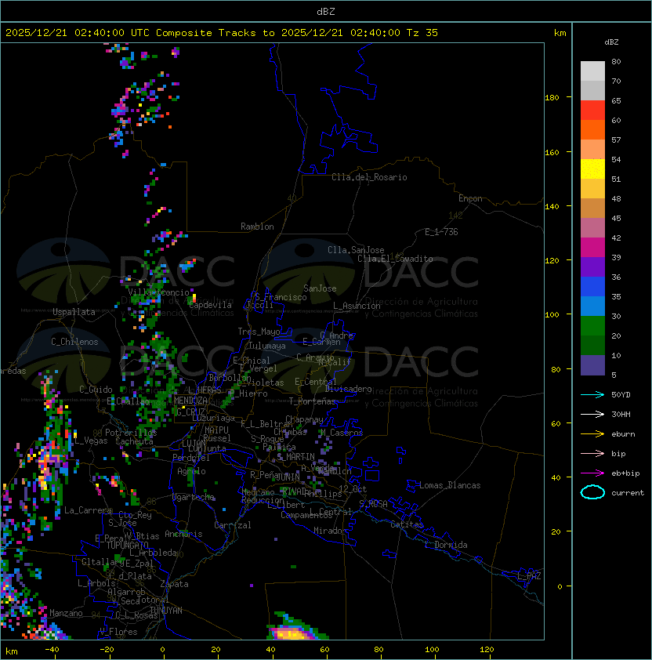Click the 'Zapata' place label

click(174, 584)
